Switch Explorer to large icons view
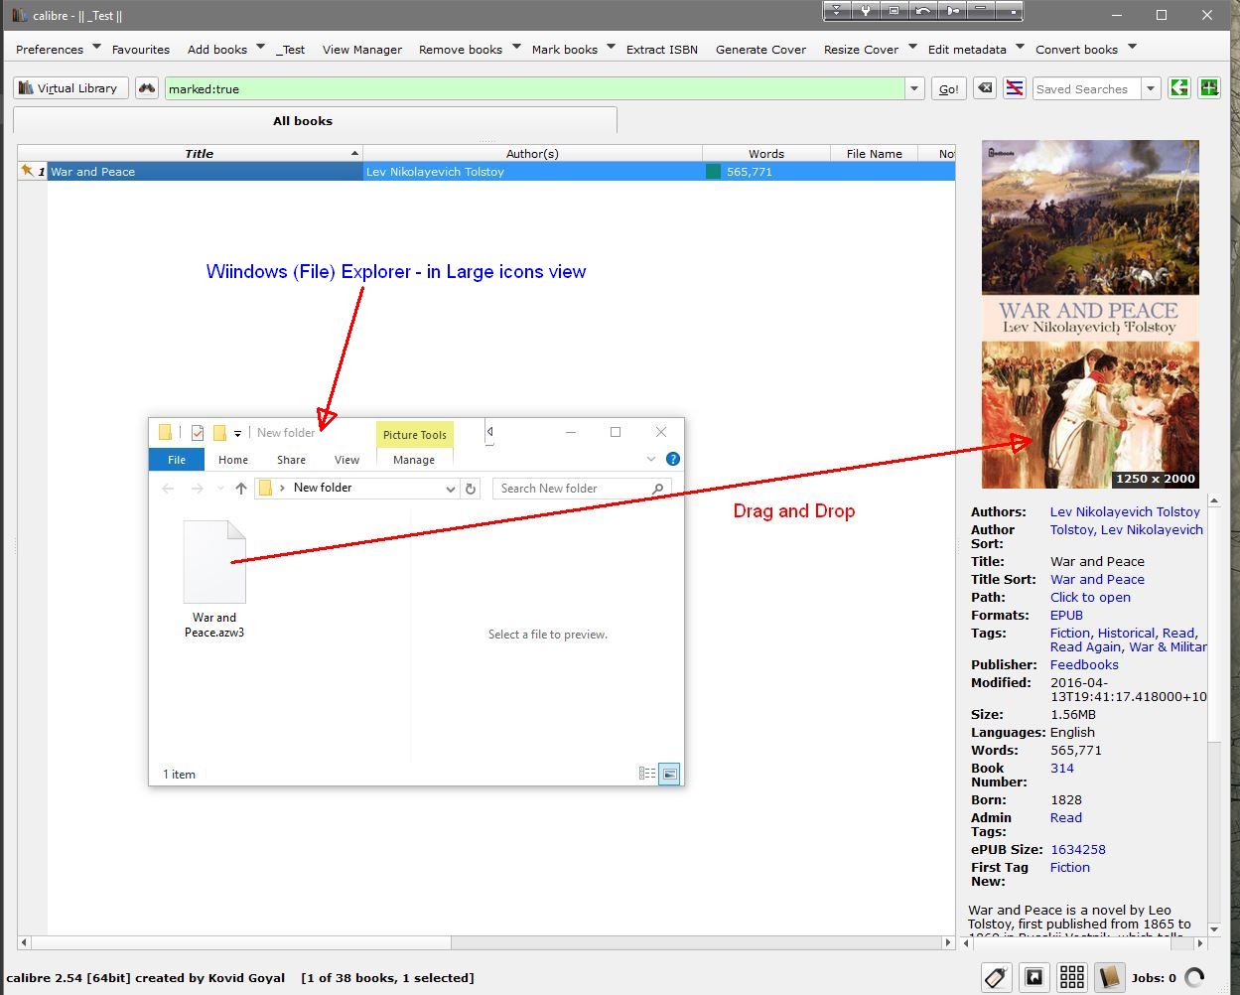The width and height of the screenshot is (1240, 995). coord(670,774)
